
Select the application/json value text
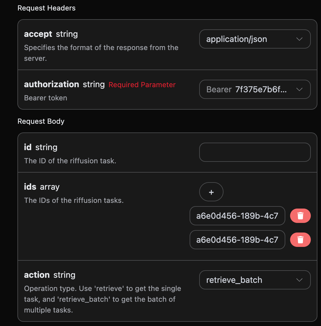point(236,39)
